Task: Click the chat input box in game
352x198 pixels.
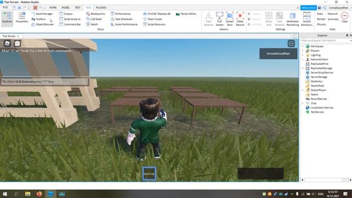Action: [x=45, y=81]
